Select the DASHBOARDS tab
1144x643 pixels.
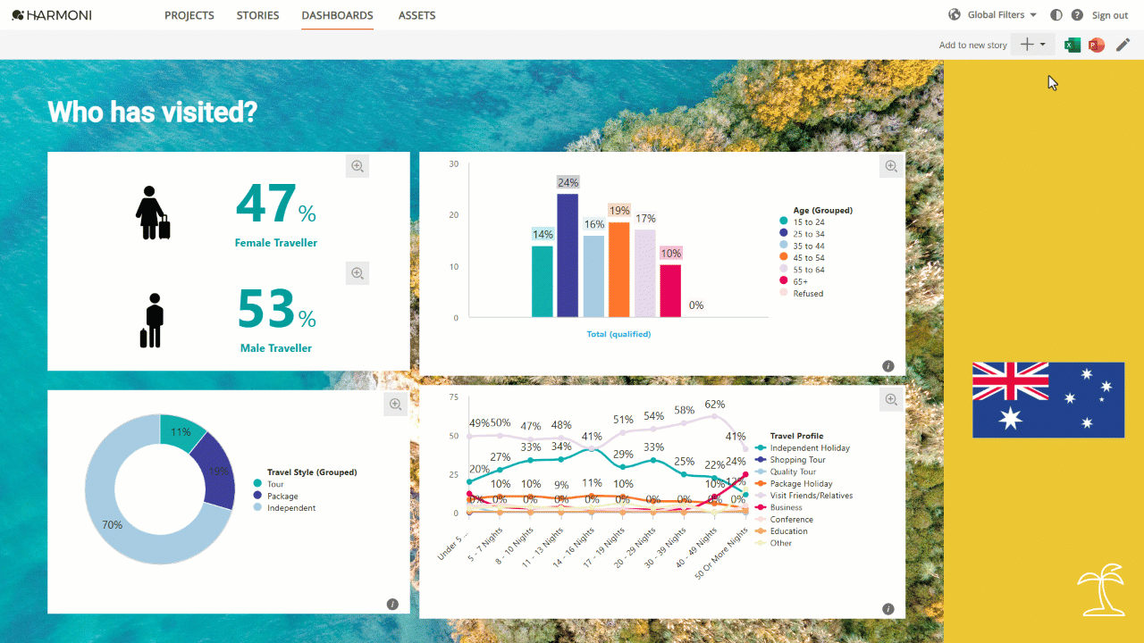(337, 15)
